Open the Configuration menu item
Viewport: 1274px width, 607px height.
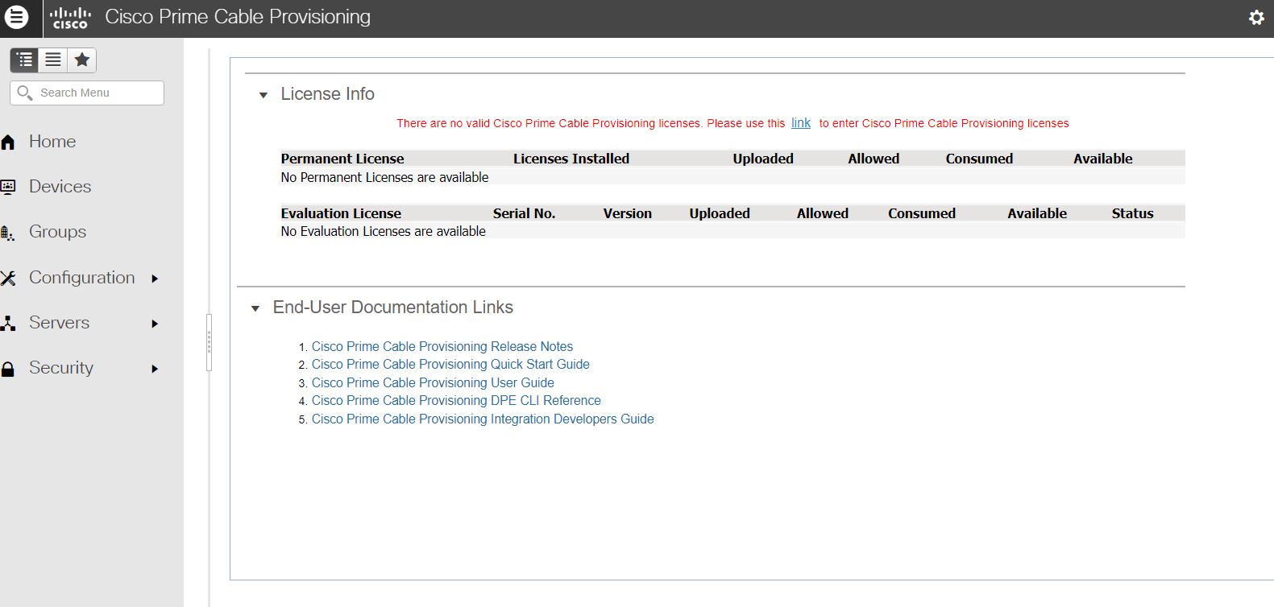coord(82,277)
